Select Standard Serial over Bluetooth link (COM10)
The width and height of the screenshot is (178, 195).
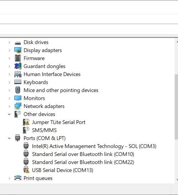click(x=83, y=154)
